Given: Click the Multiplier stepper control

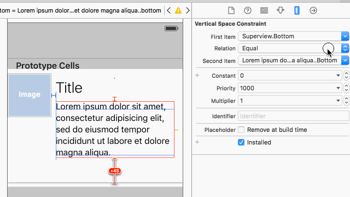Looking at the screenshot, I should (x=346, y=101).
